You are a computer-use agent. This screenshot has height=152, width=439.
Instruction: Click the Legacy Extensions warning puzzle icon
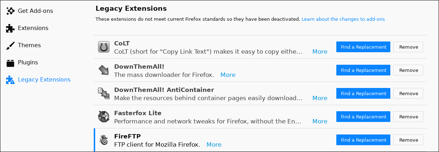pos(10,80)
